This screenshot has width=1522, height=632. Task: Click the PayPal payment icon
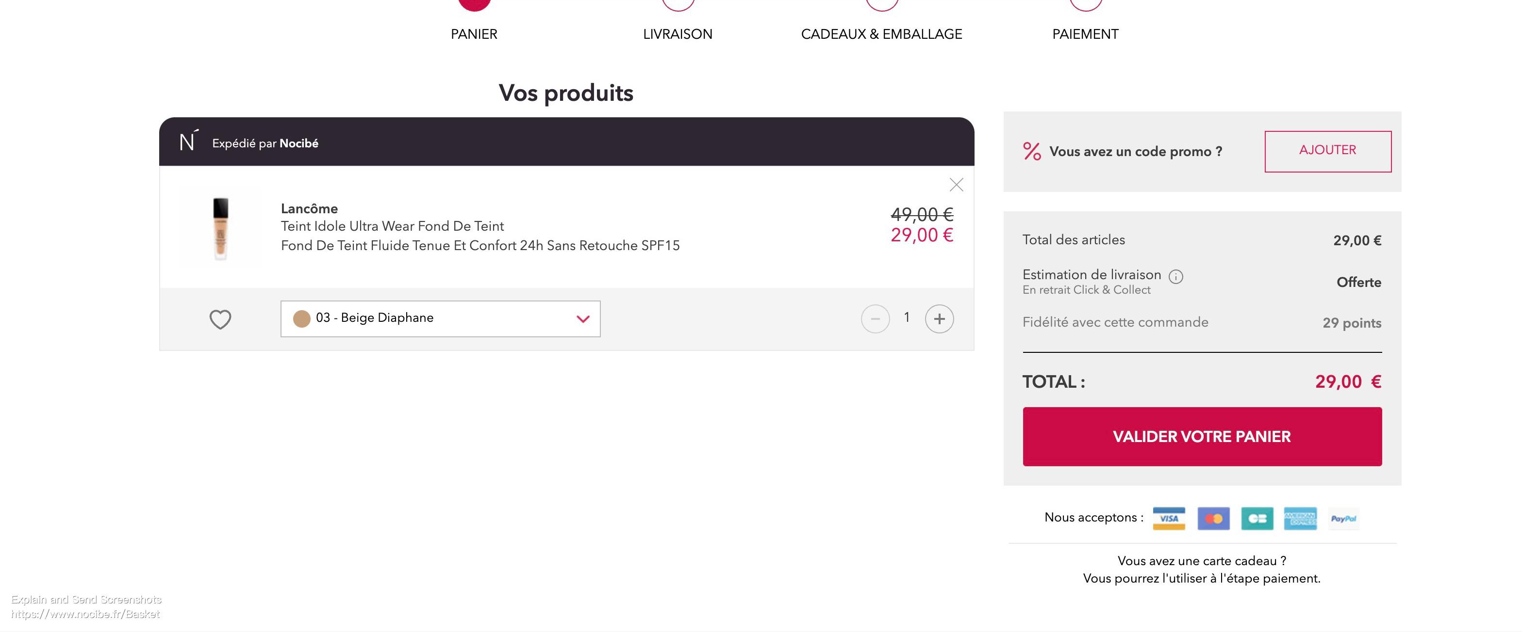point(1343,518)
